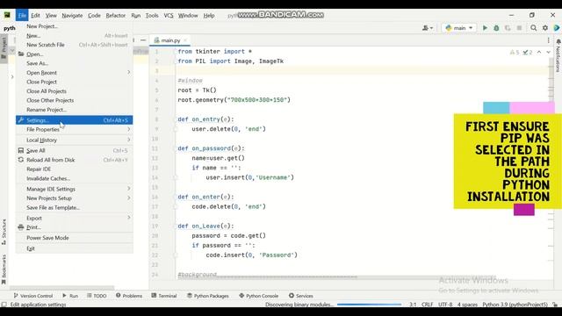
Task: Choose Close Project menu entry
Action: click(74, 82)
